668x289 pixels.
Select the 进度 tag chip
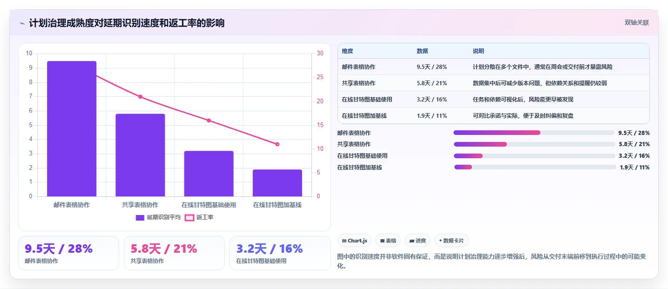[x=418, y=241]
